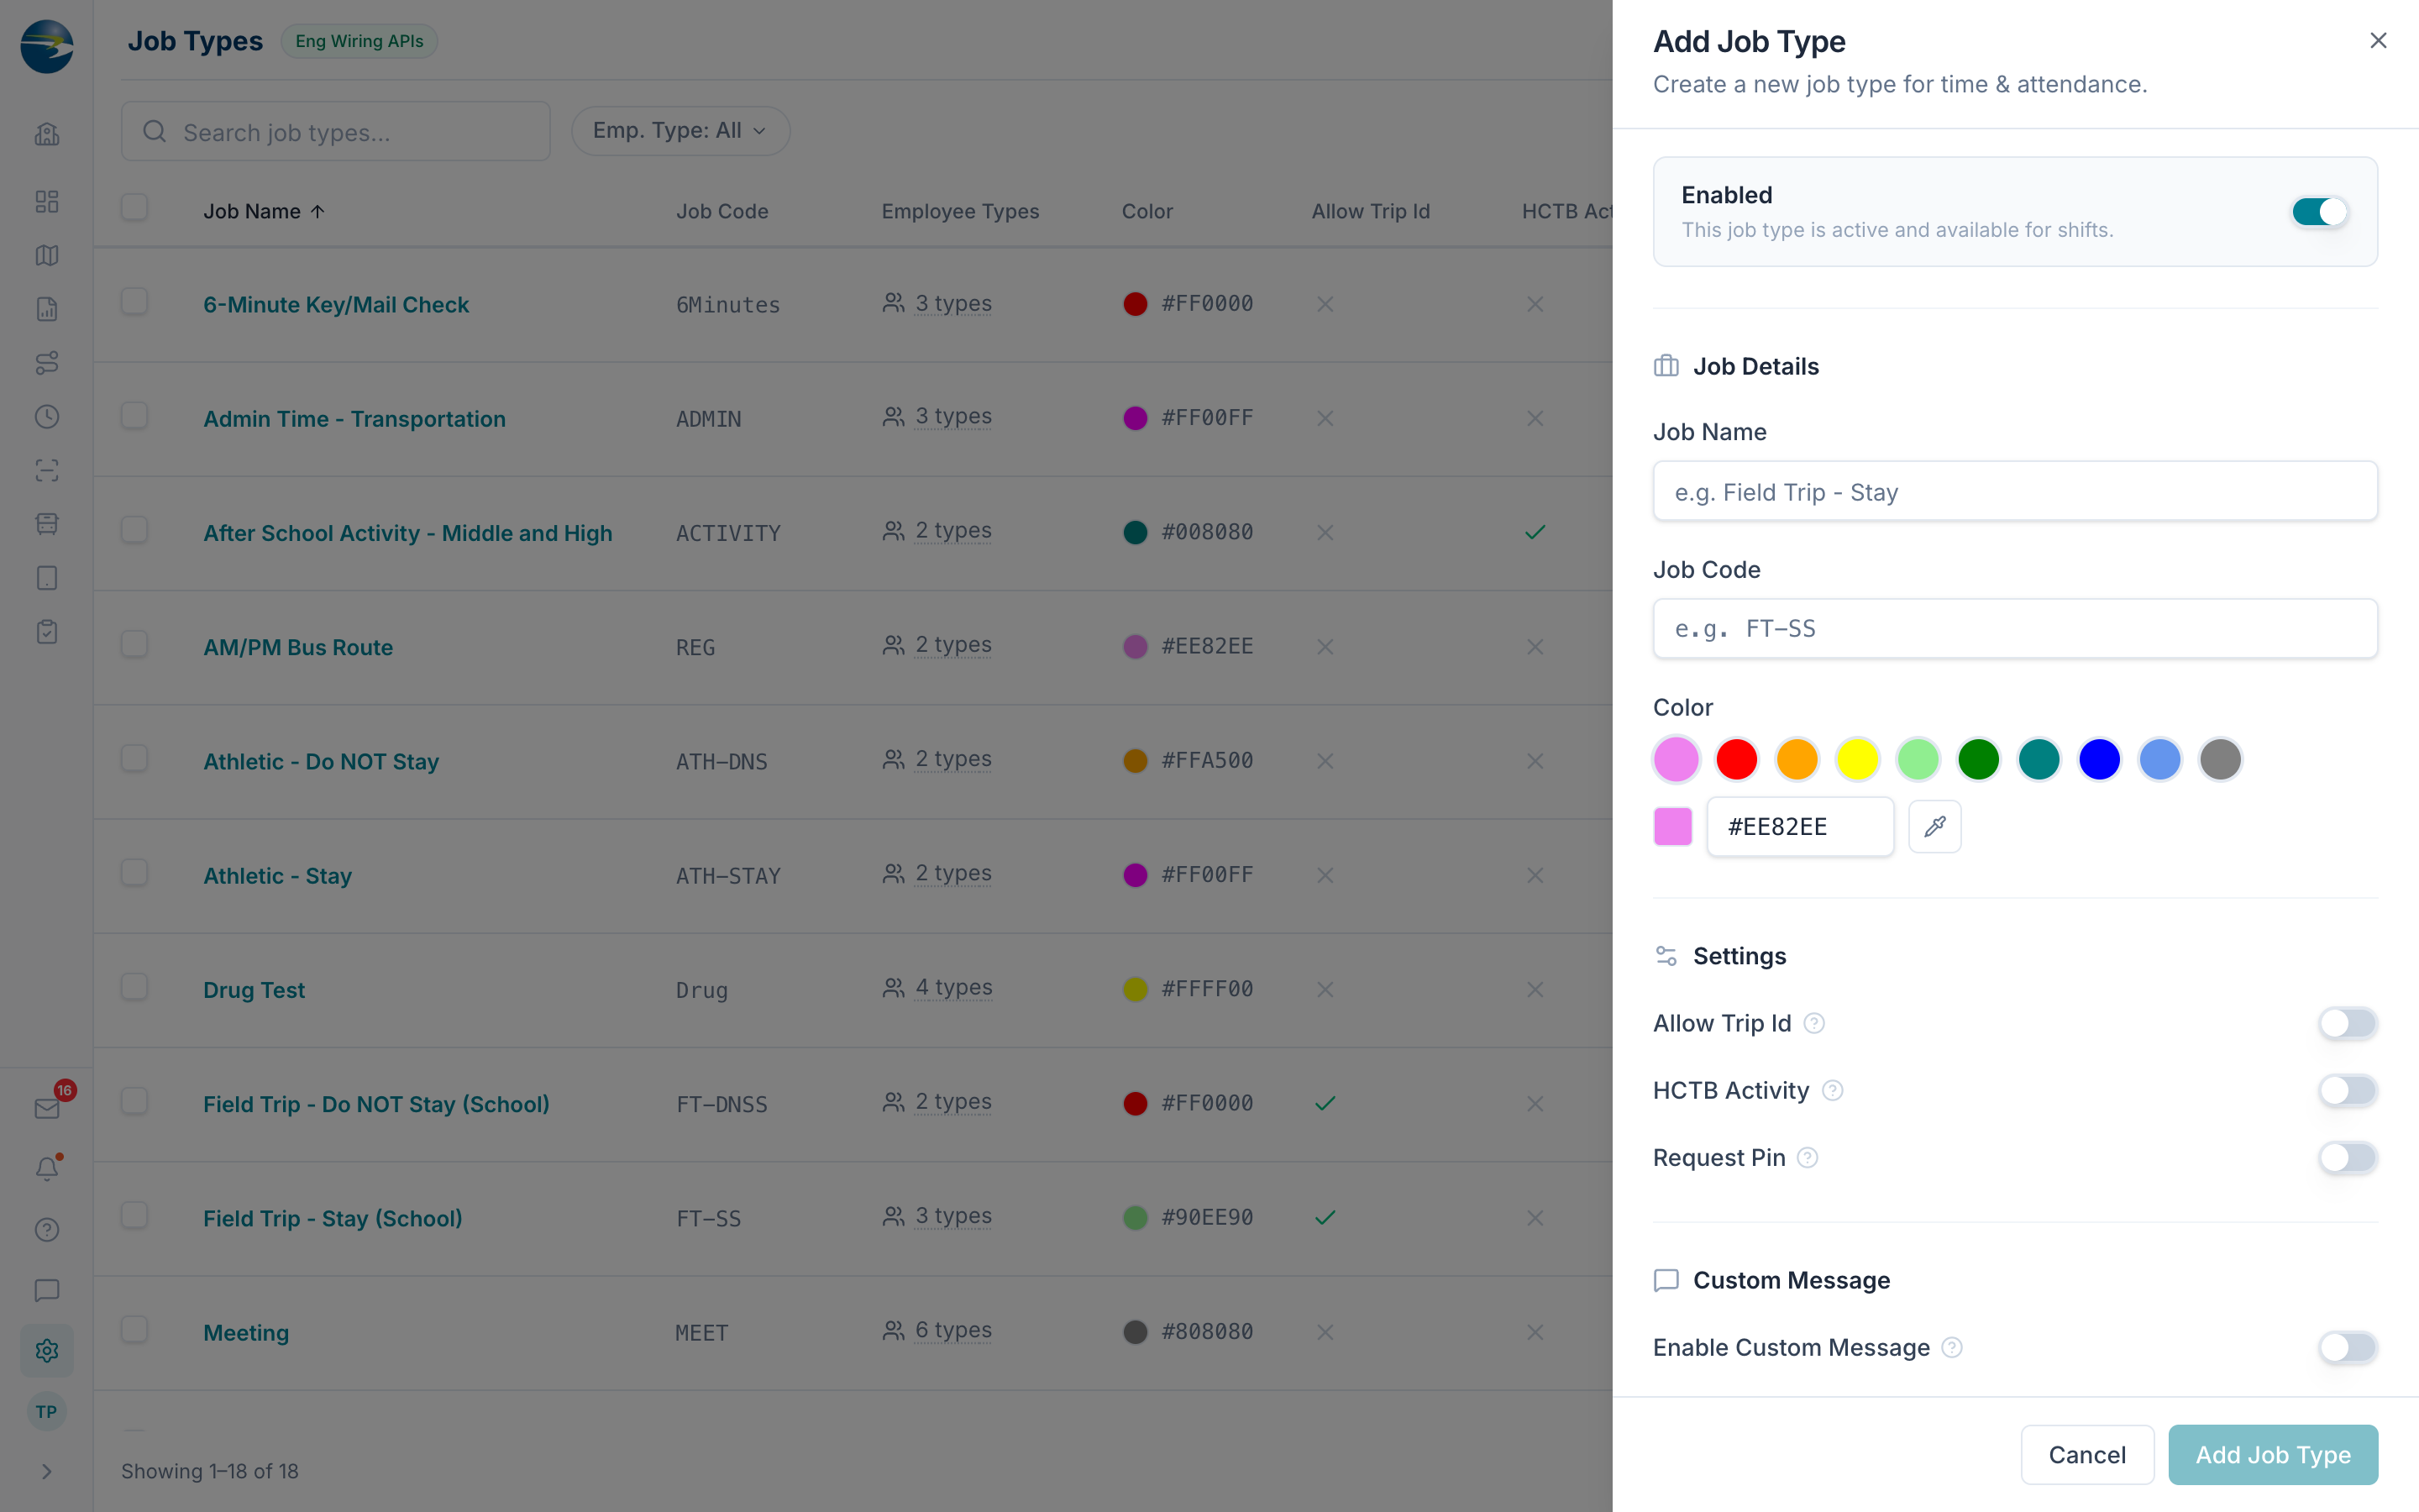Viewport: 2419px width, 1512px height.
Task: Open the bus vehicle icon in sidebar
Action: [47, 524]
